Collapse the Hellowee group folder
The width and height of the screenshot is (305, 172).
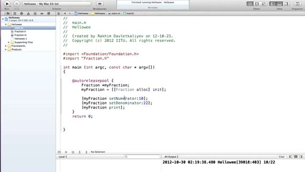click(x=6, y=24)
